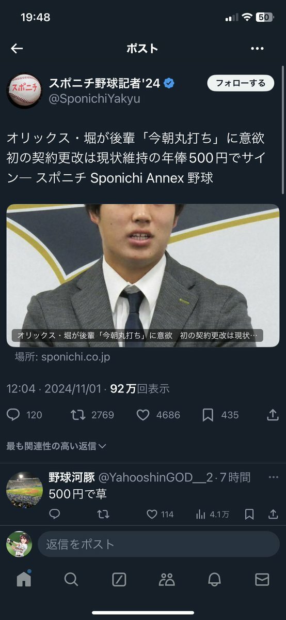Open options menu on 野球河豚 reply
The height and width of the screenshot is (620, 286).
(274, 477)
